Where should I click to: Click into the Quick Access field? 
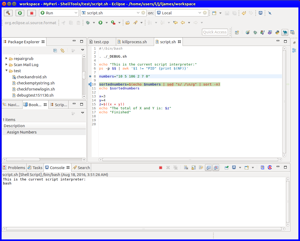point(215,32)
